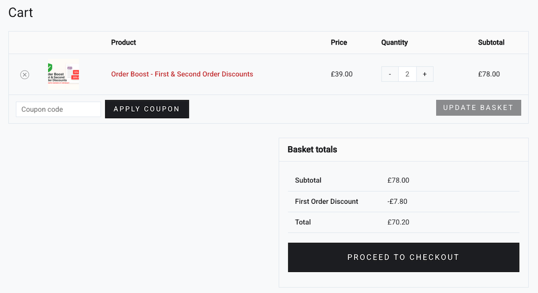This screenshot has height=293, width=538.
Task: Open the Order Boost product link
Action: pos(182,74)
